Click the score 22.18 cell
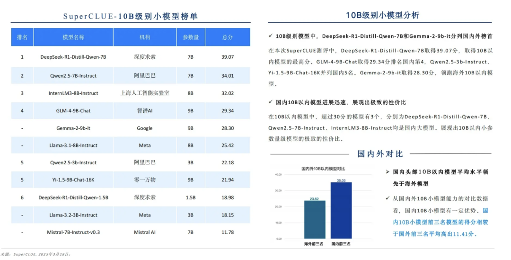This screenshot has height=260, width=511. (228, 162)
